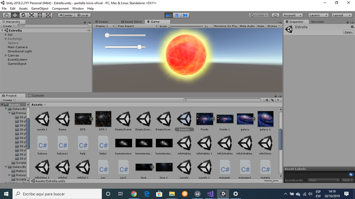Open the cloud services icon
The width and height of the screenshot is (355, 199).
275,15
